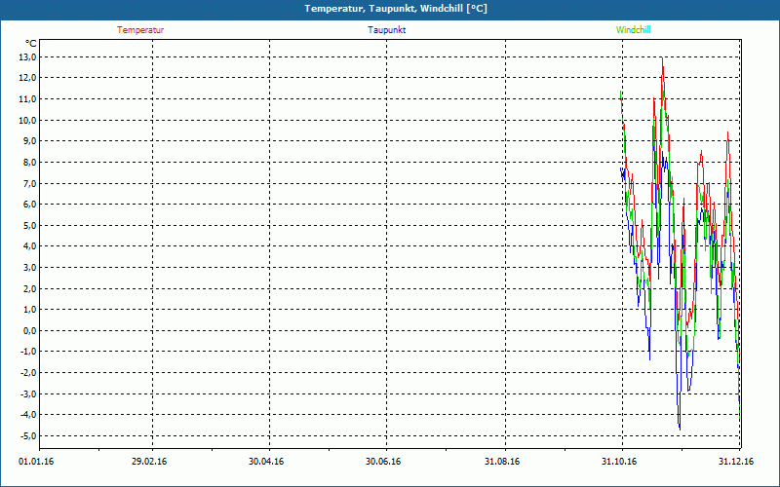Click the 1,0 y-axis value

(x=30, y=309)
